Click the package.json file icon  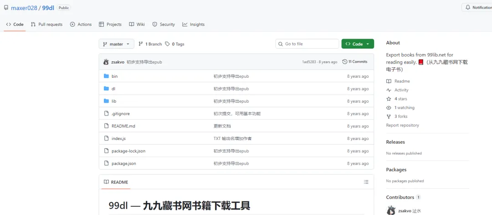coord(106,163)
